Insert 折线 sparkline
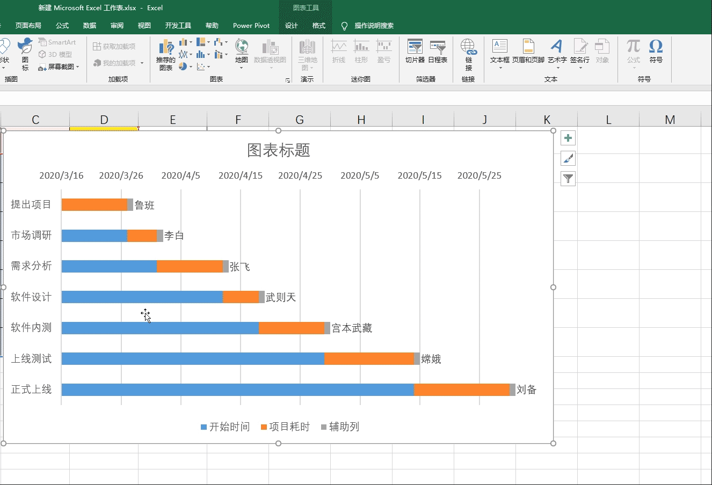The width and height of the screenshot is (712, 485). 339,51
